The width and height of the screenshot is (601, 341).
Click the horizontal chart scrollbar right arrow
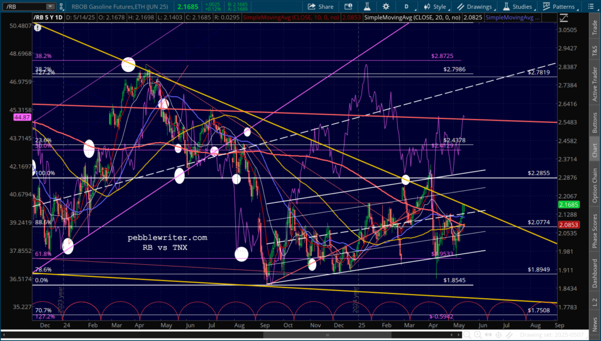pyautogui.click(x=460, y=335)
